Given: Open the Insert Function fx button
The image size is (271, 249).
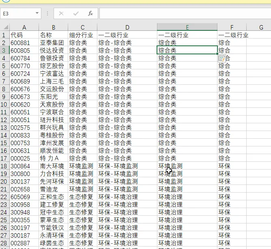Looking at the screenshot, I should click(90, 13).
